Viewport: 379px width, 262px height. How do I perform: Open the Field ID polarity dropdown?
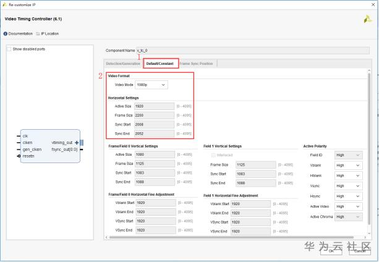tap(349, 155)
